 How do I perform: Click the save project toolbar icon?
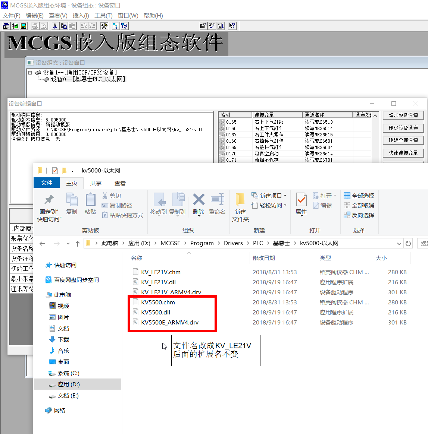(x=24, y=26)
